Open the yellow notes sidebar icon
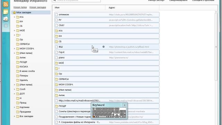Viewport: 222px width, 125px height. [x=6, y=12]
